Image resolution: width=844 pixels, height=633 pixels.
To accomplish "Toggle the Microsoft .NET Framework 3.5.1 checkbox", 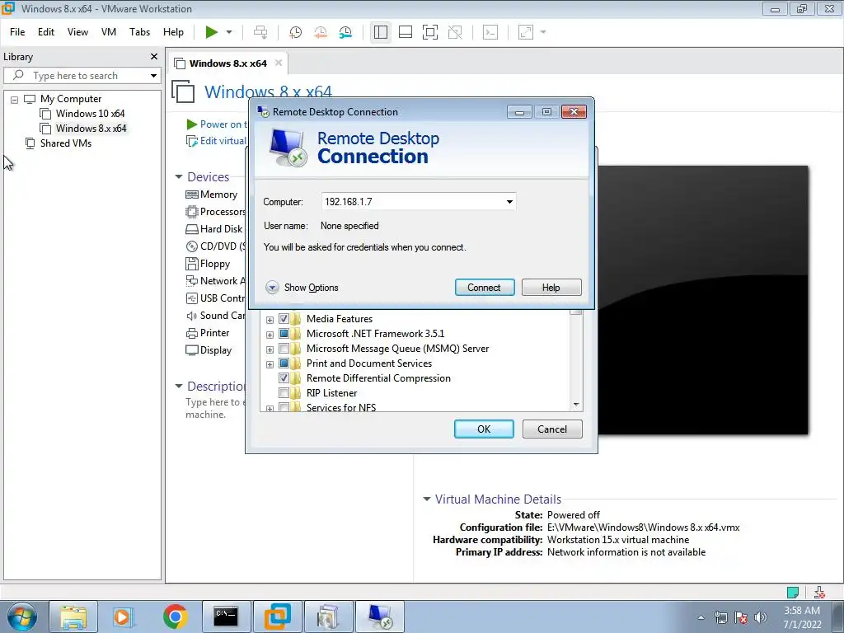I will pyautogui.click(x=284, y=334).
